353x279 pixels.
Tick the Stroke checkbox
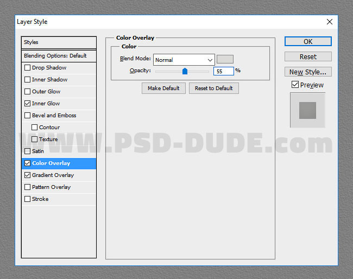click(x=27, y=199)
